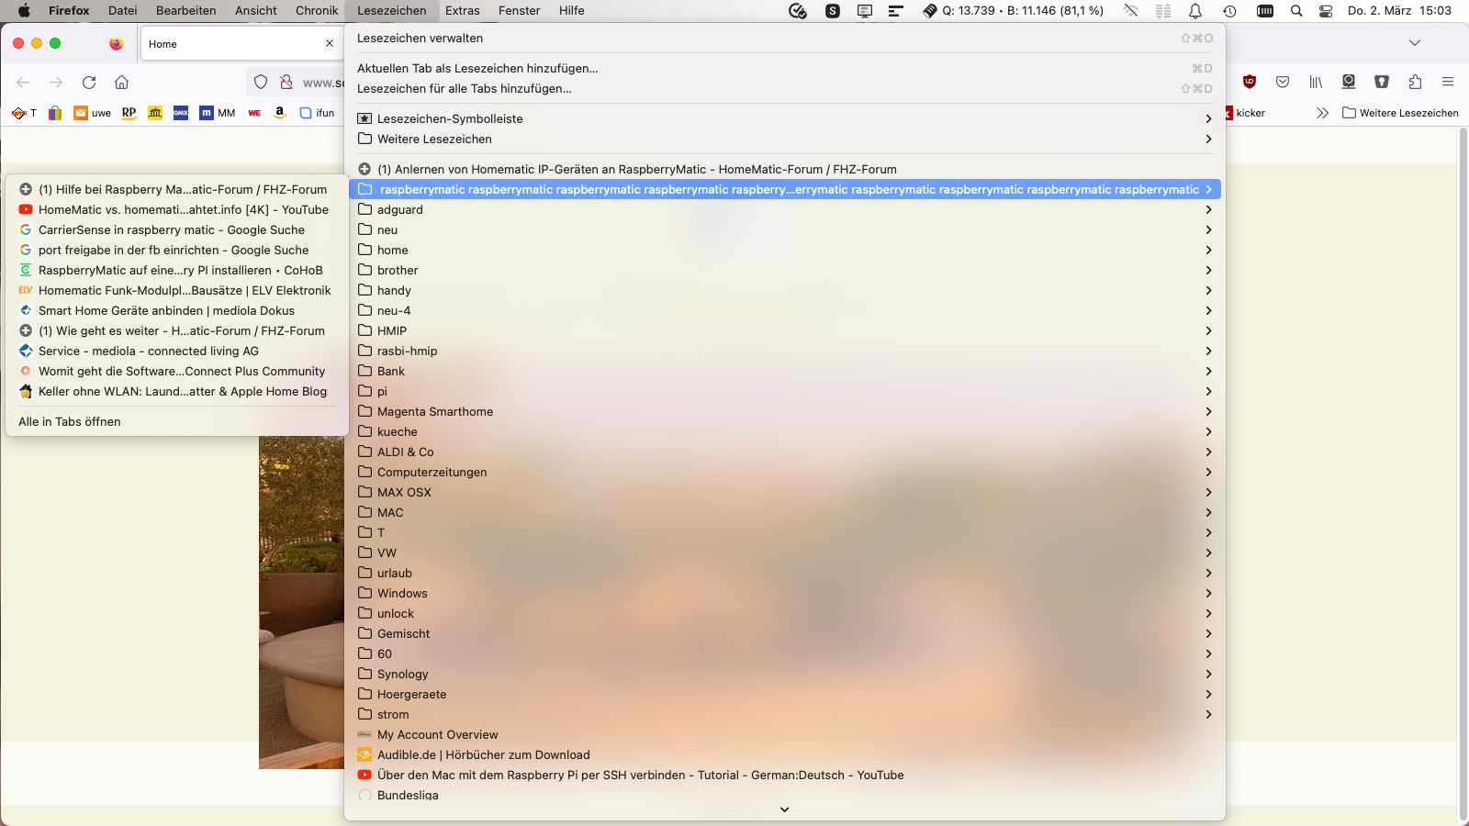Open 'My Account Overview' bookmark
Viewport: 1469px width, 826px height.
(785, 734)
